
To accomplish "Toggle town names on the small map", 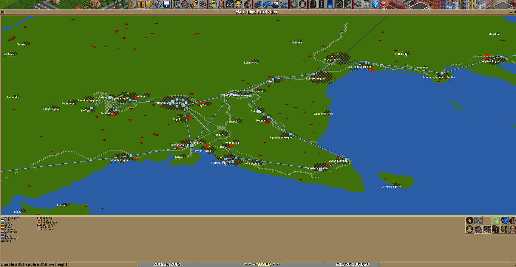I will click(478, 229).
